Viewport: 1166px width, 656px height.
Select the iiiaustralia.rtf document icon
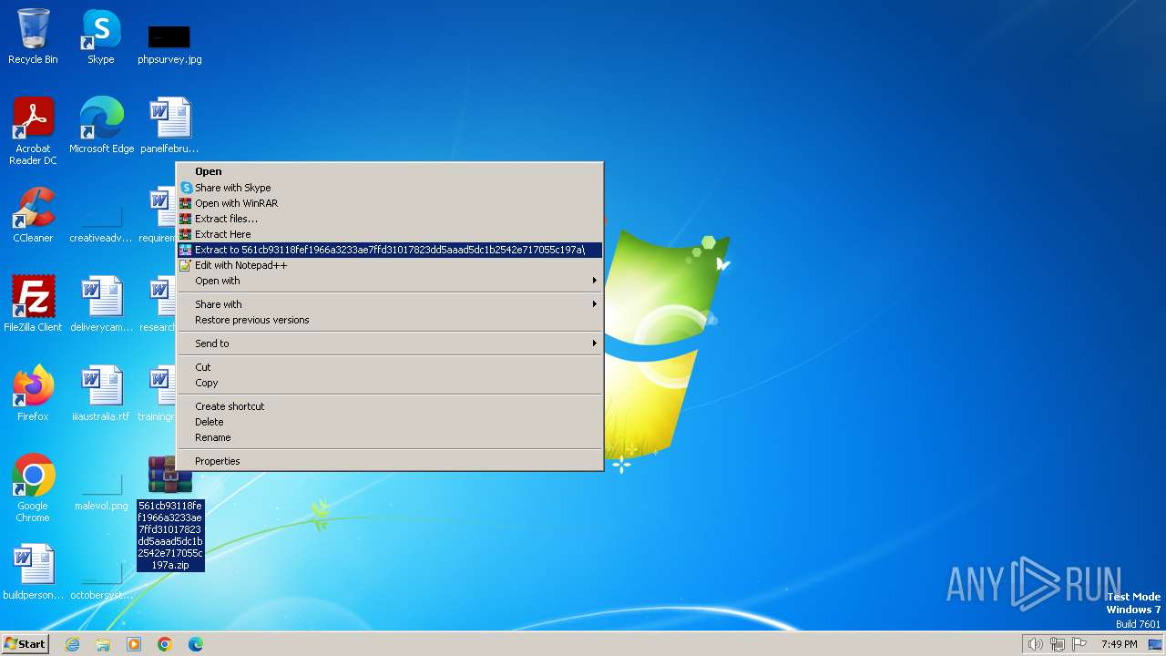tap(101, 394)
